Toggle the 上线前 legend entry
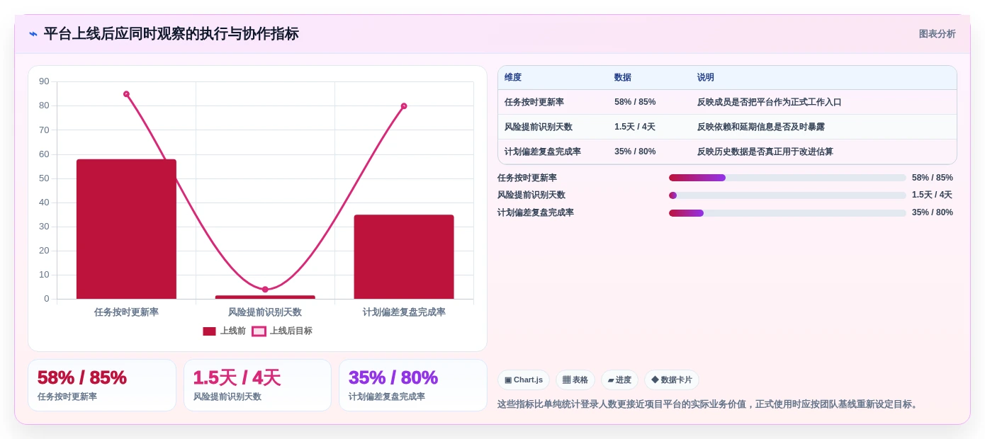 pyautogui.click(x=224, y=331)
